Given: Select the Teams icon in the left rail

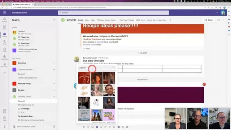Looking at the screenshot, I should 5,35.
